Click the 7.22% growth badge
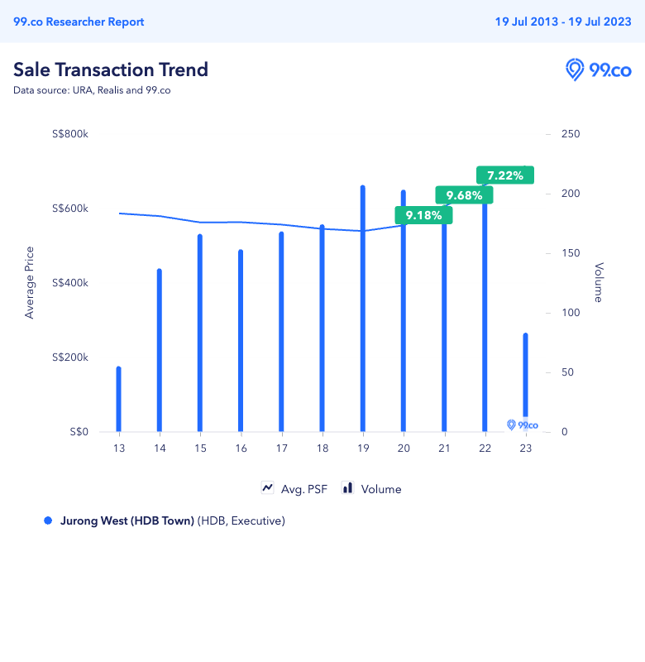Image resolution: width=645 pixels, height=662 pixels. (x=505, y=175)
